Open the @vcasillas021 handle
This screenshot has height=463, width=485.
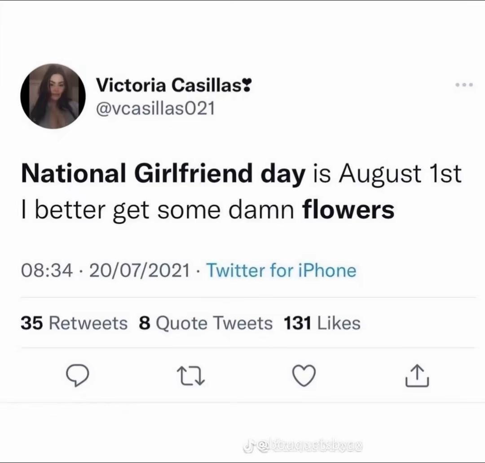point(155,108)
